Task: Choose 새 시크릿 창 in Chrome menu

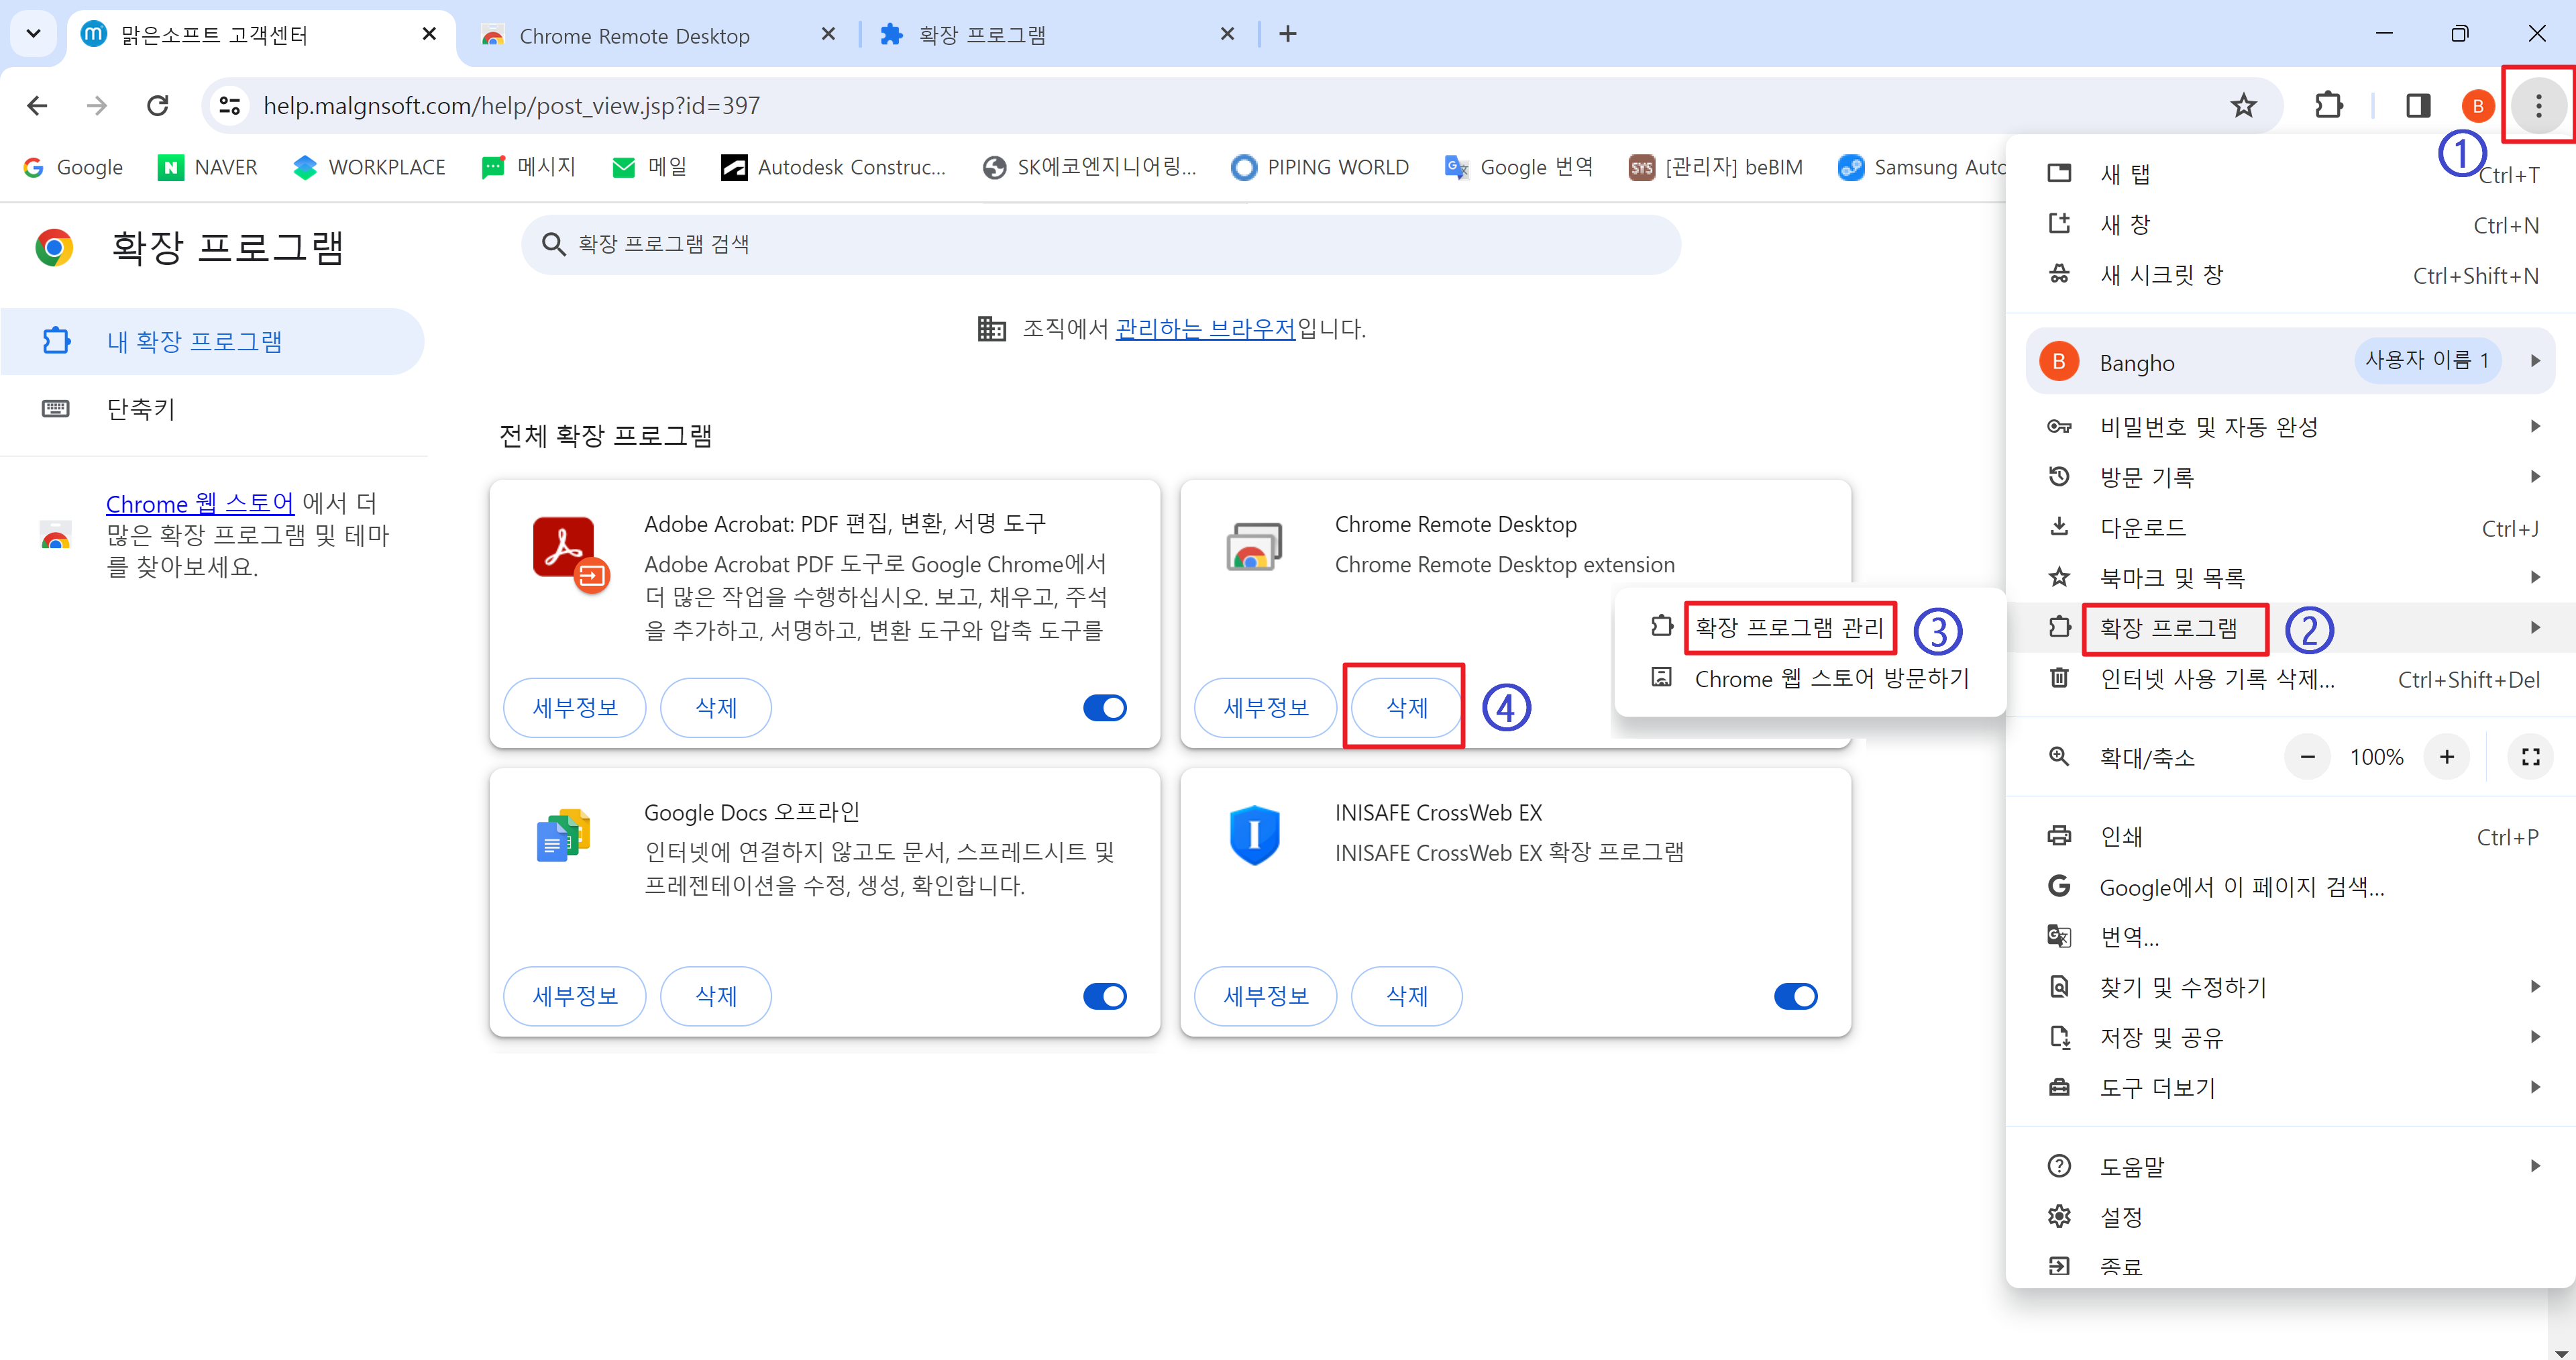Action: pyautogui.click(x=2290, y=275)
